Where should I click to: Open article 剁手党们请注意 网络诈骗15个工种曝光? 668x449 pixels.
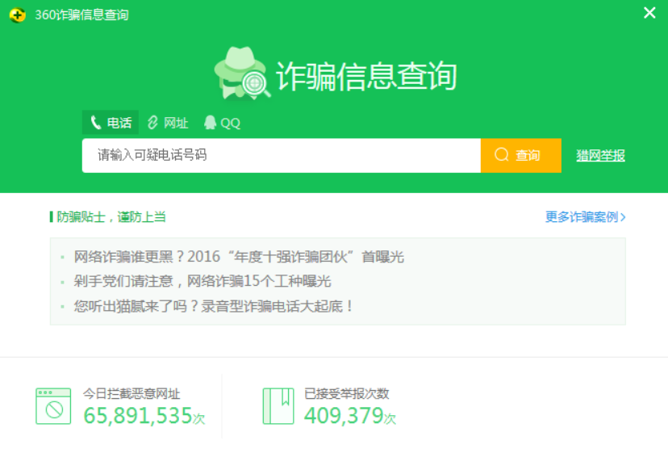(202, 281)
